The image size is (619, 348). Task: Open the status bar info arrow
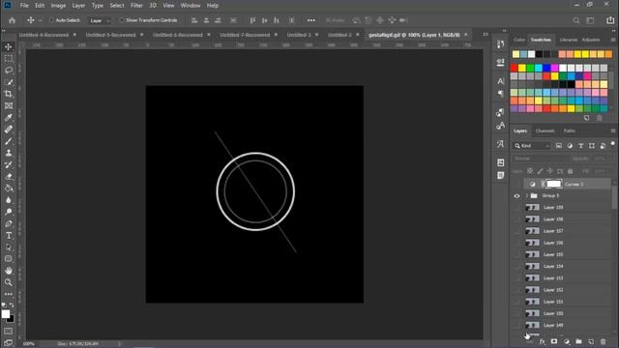(119, 344)
